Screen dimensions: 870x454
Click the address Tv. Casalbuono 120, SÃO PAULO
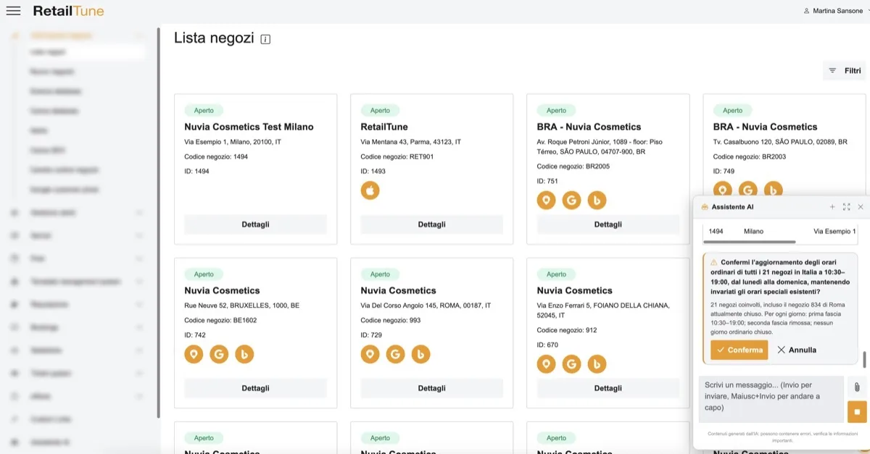point(780,142)
